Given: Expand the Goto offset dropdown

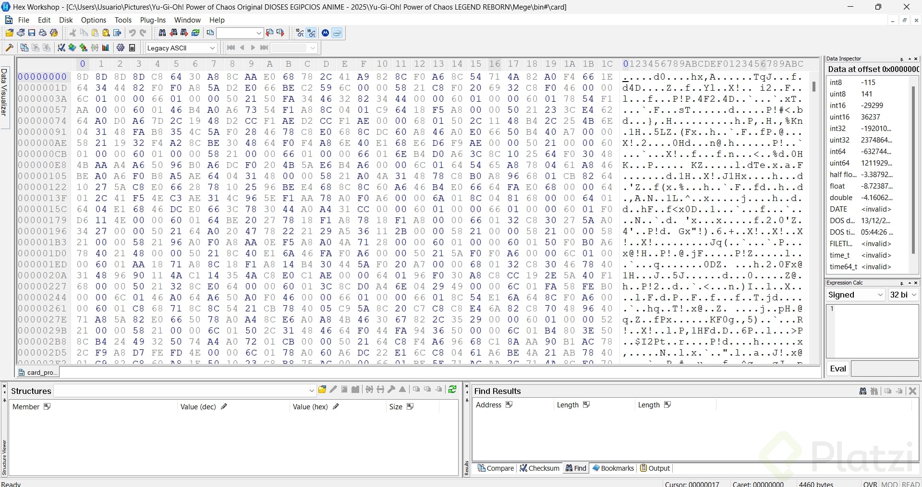Looking at the screenshot, I should [x=259, y=33].
